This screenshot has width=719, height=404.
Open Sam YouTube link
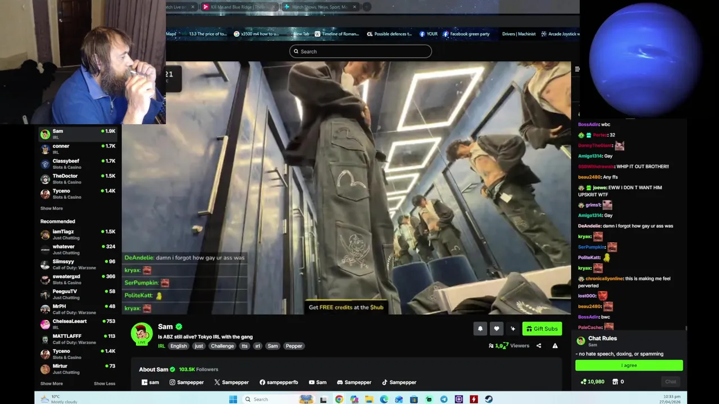317,382
